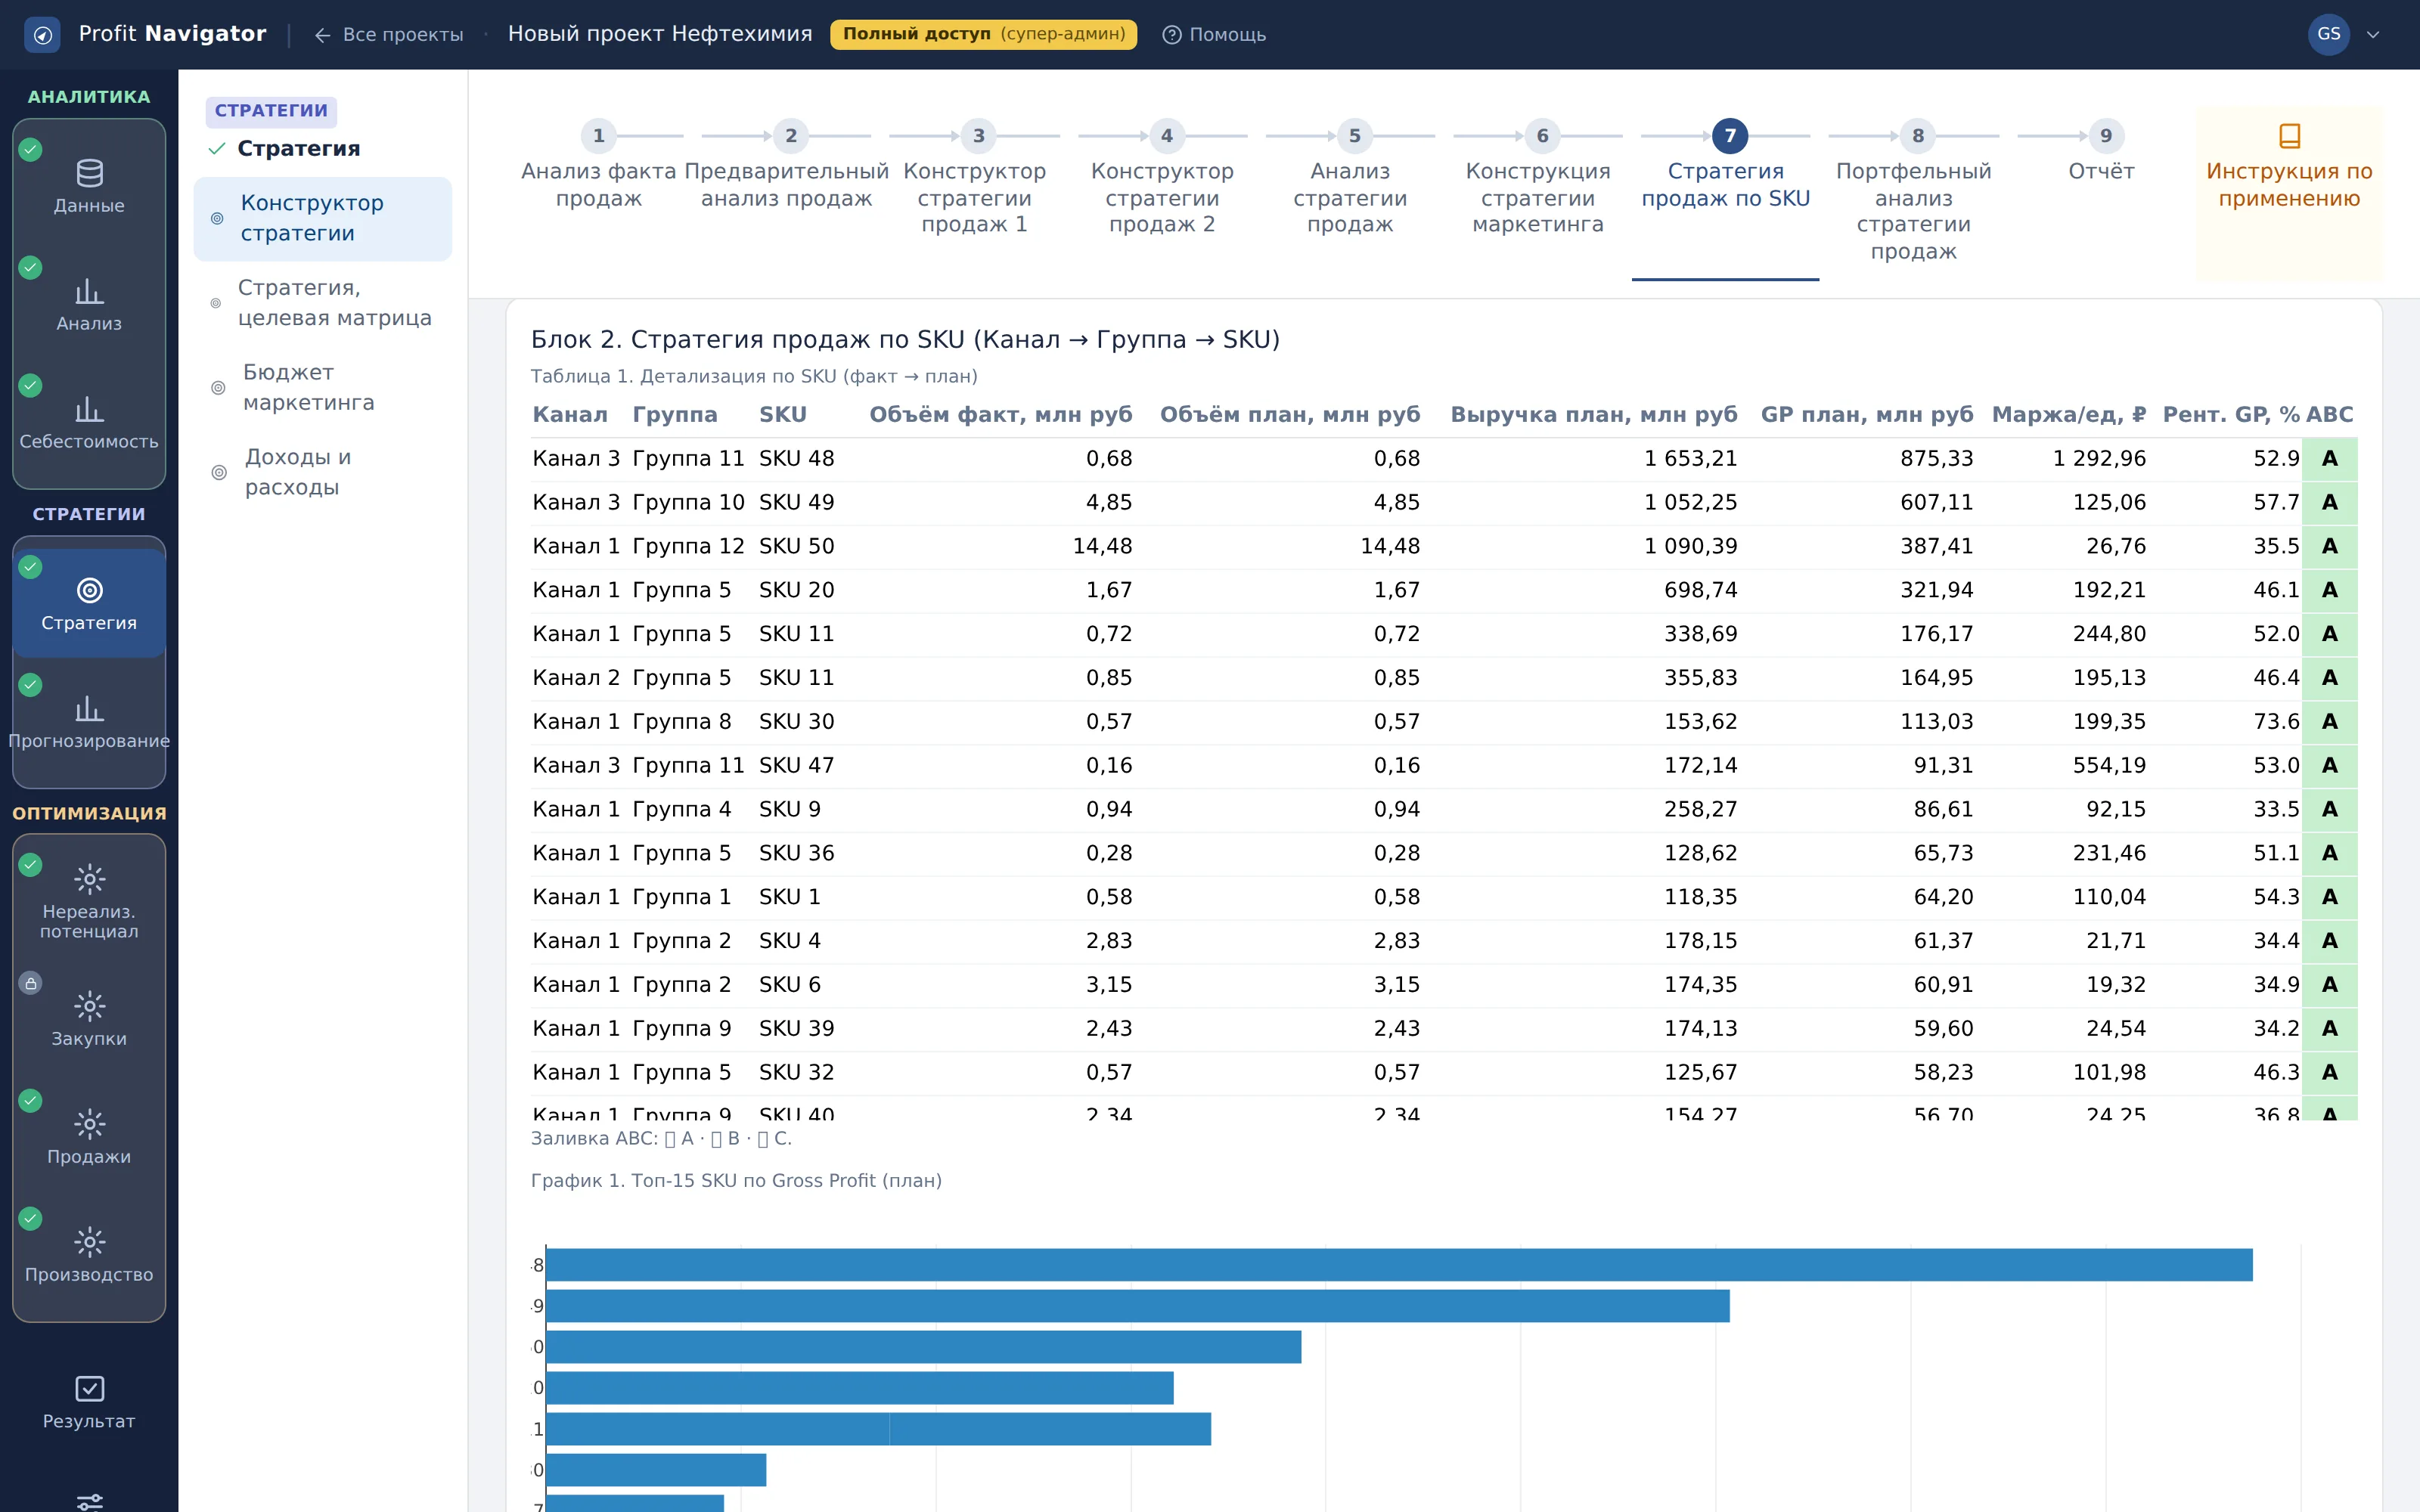Collapse the Стратегия section header in submenu

click(298, 148)
